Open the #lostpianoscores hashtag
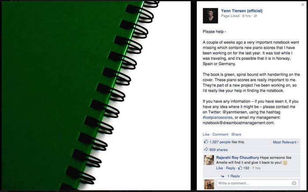The width and height of the screenshot is (308, 192). (x=218, y=118)
